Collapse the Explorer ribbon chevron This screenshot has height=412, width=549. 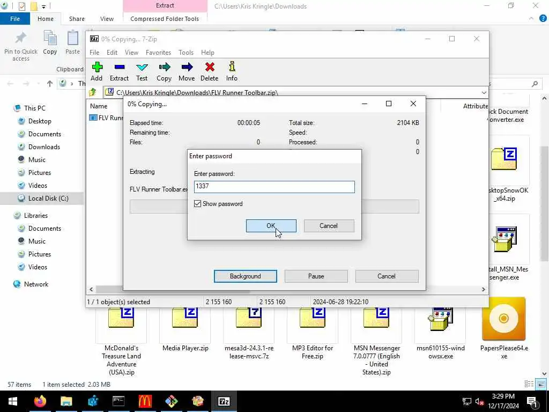point(531,19)
